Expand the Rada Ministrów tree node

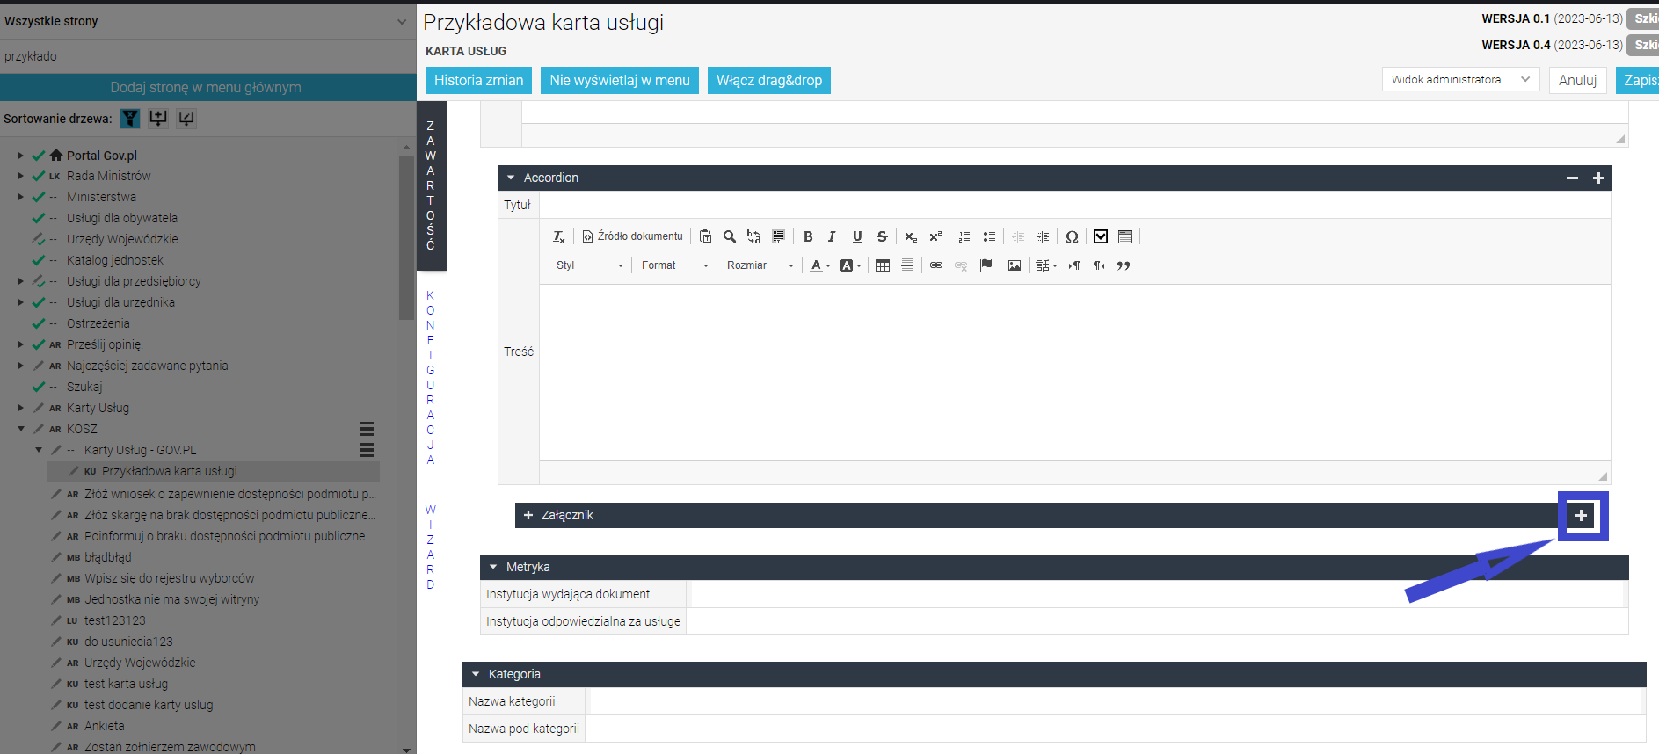click(x=21, y=176)
